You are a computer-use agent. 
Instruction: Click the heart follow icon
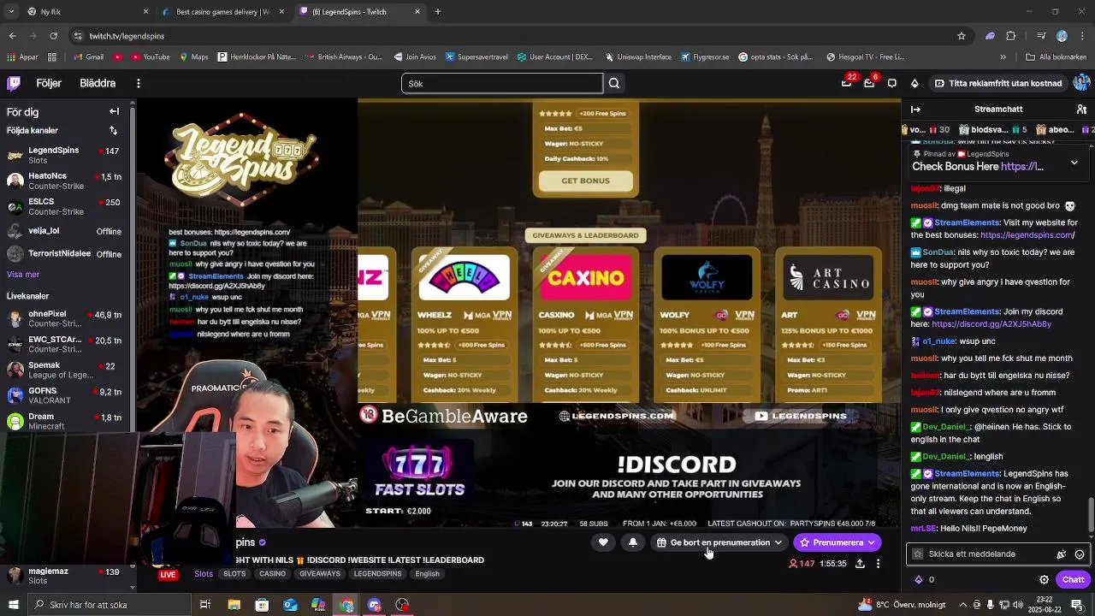603,542
